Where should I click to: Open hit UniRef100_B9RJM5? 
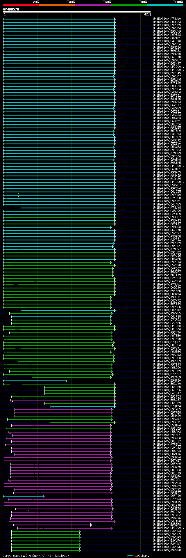pos(167,25)
